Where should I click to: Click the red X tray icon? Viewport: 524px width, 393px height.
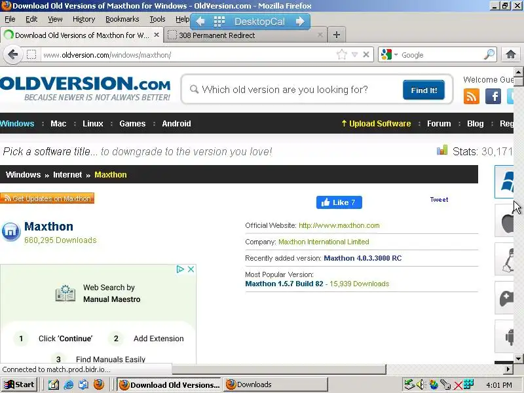click(458, 386)
